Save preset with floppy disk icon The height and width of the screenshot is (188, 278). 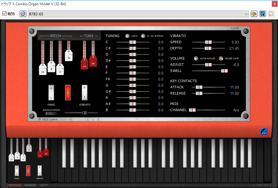[263, 14]
